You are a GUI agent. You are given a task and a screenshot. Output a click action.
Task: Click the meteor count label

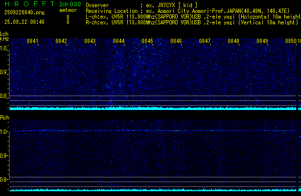coord(67,10)
